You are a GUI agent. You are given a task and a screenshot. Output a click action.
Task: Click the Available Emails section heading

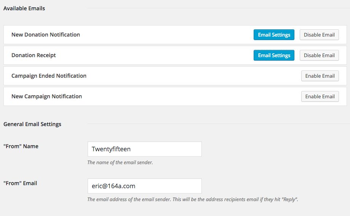24,8
